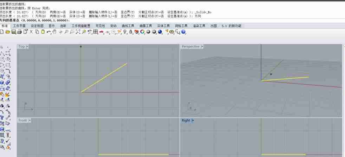Copy to clipboard with toolbar copy icon
345x157 pixels.
point(37,32)
